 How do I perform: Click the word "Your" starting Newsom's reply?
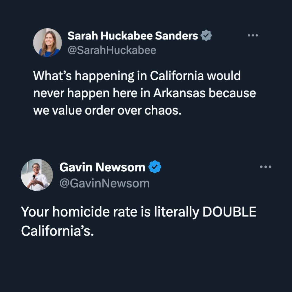coord(35,212)
